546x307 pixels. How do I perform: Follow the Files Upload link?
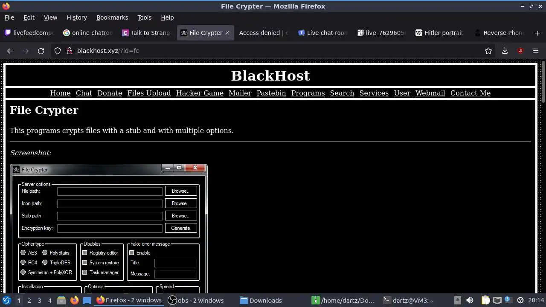click(149, 93)
